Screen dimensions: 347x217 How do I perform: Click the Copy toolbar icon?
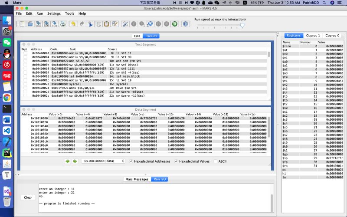(x=98, y=24)
